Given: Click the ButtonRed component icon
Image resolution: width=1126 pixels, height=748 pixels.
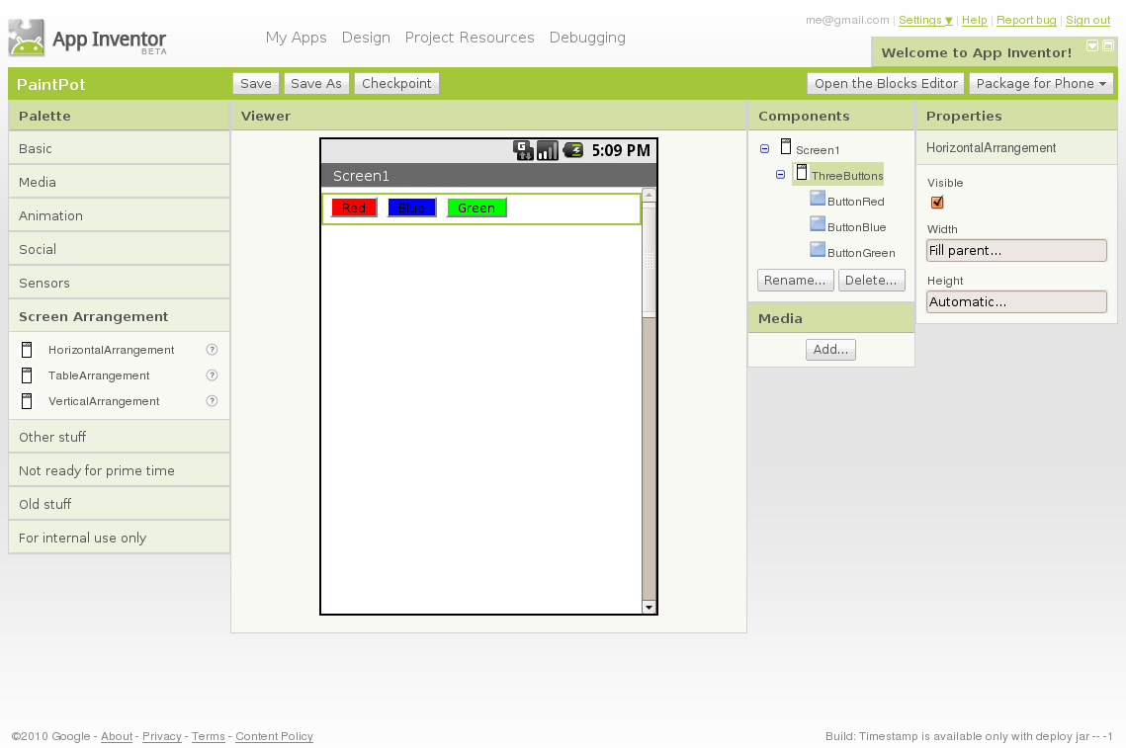Looking at the screenshot, I should pyautogui.click(x=818, y=199).
